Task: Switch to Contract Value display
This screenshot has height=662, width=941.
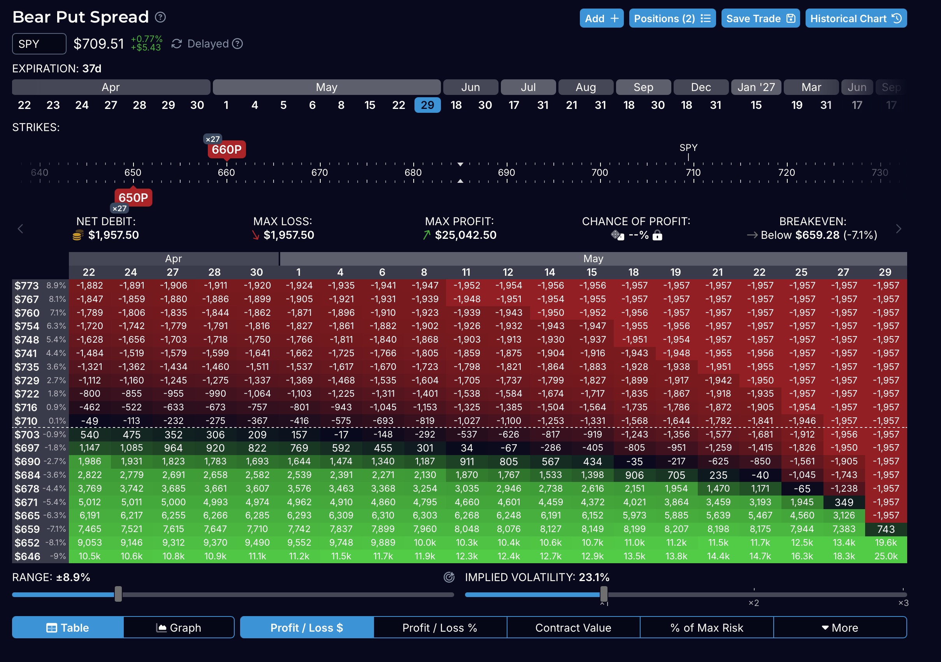Action: (x=573, y=628)
